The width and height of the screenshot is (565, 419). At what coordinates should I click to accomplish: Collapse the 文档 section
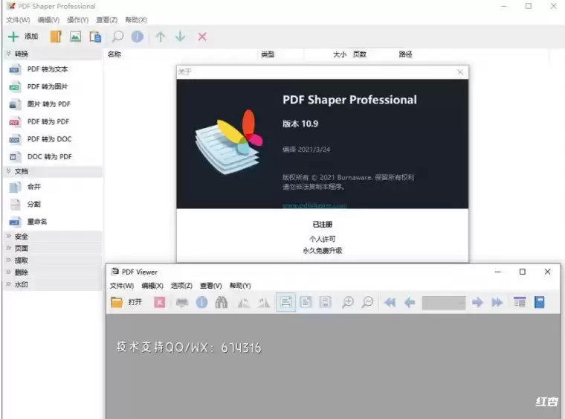pyautogui.click(x=54, y=171)
